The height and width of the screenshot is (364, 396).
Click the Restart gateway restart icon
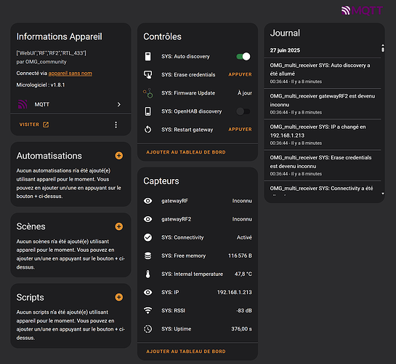click(x=148, y=130)
